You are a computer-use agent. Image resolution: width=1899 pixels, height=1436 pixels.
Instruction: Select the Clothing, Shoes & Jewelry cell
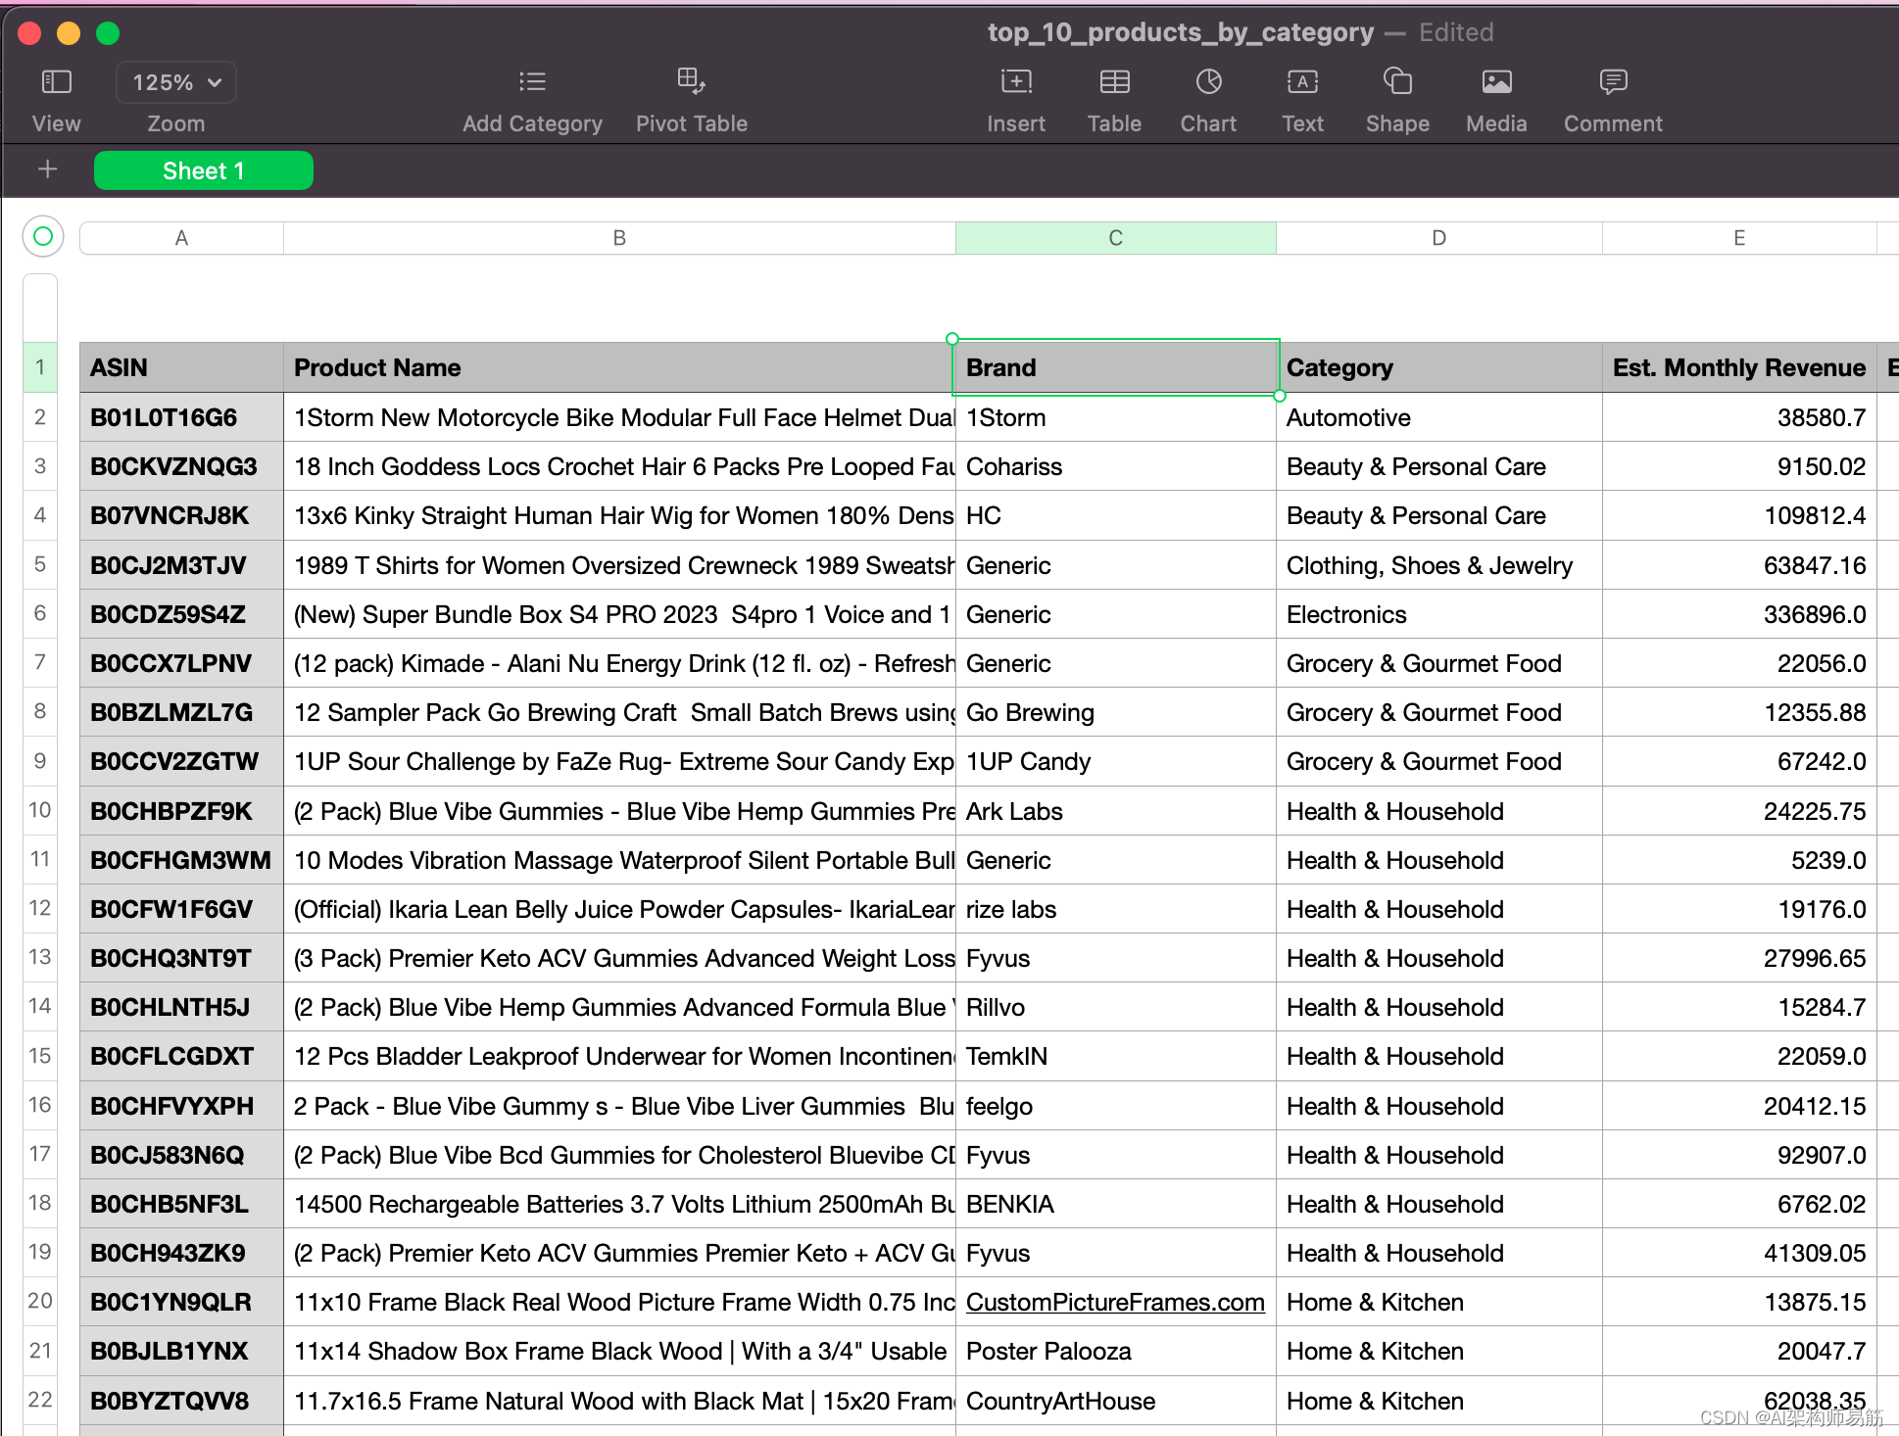pos(1438,565)
